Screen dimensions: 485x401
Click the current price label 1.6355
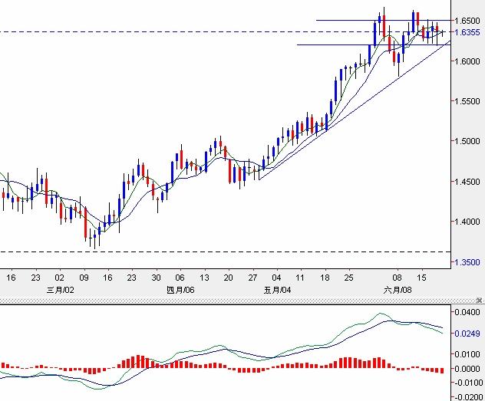point(467,32)
